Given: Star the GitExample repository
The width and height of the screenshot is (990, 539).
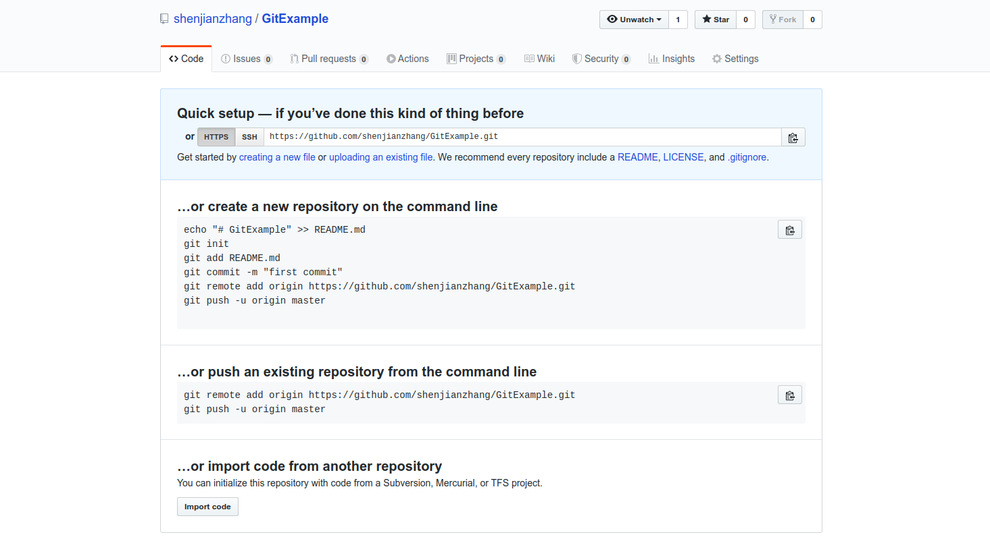Looking at the screenshot, I should pyautogui.click(x=716, y=20).
